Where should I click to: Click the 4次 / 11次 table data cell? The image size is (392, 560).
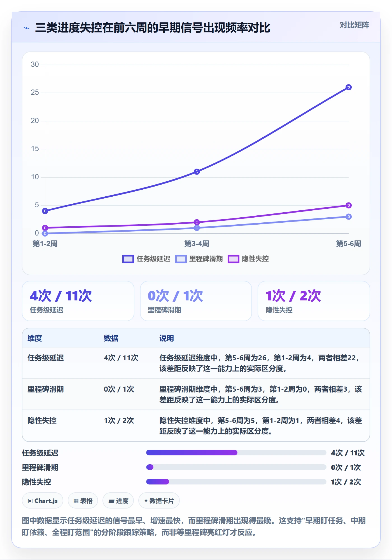click(x=121, y=358)
